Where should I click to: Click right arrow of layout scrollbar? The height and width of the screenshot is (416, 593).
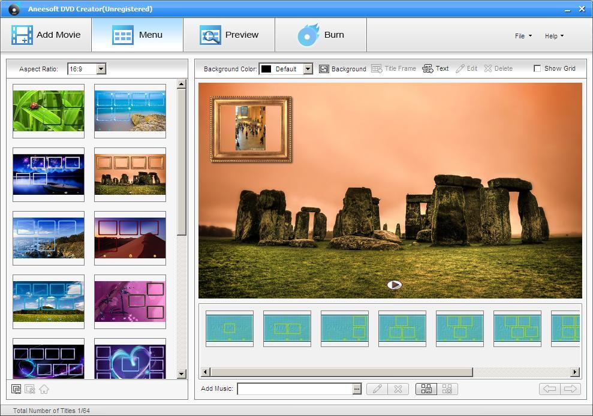pos(575,372)
